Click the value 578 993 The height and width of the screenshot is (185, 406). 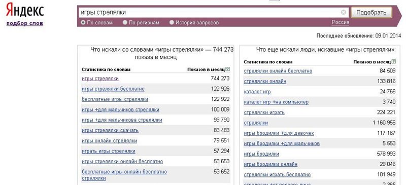pyautogui.click(x=386, y=154)
